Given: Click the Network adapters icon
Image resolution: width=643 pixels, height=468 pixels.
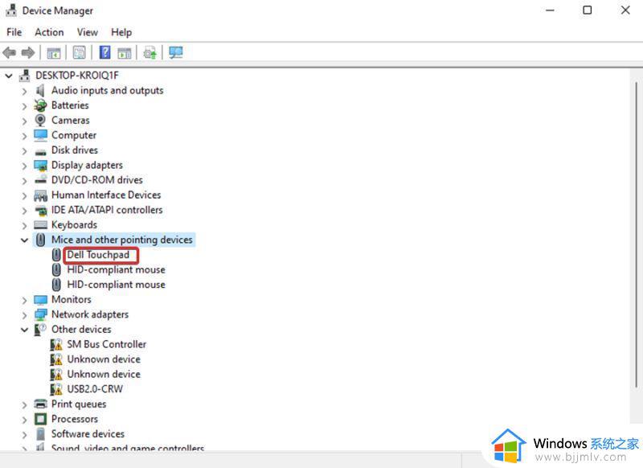Looking at the screenshot, I should 41,314.
